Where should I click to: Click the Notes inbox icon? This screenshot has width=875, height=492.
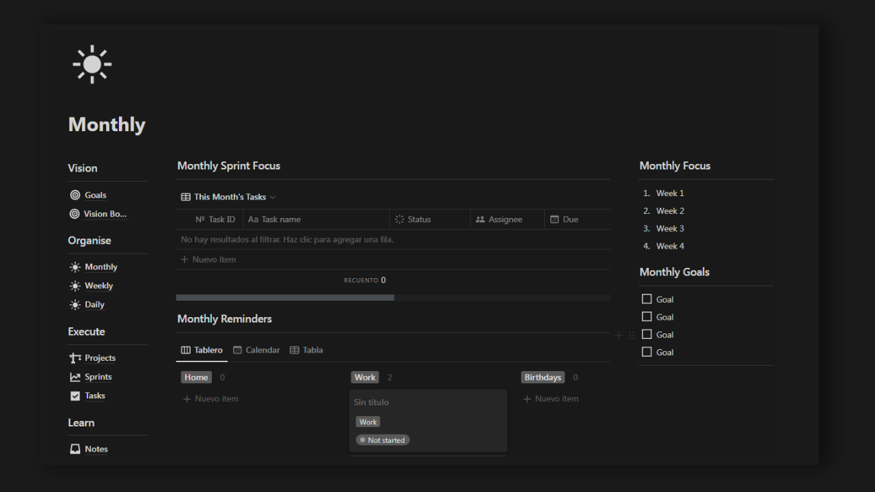coord(75,449)
